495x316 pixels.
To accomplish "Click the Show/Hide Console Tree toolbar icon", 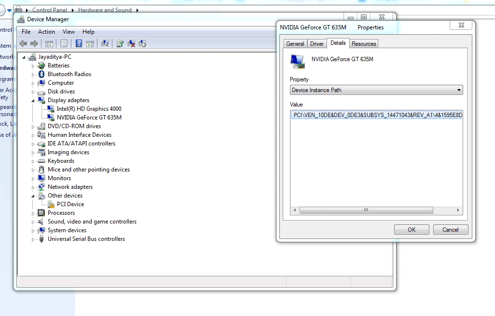I will [49, 44].
